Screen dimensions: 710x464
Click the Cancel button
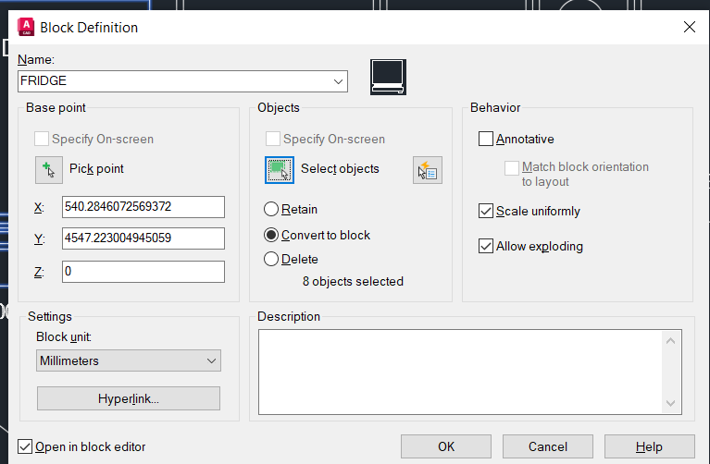pyautogui.click(x=548, y=446)
